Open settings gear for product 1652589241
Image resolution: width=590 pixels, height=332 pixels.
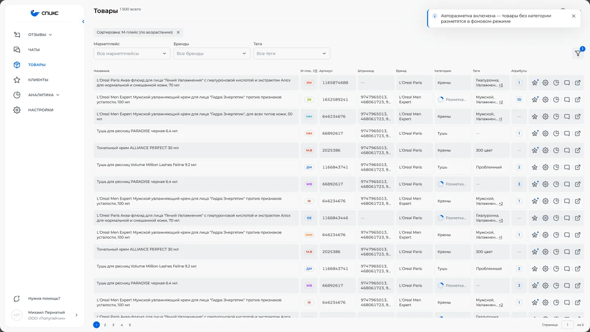coord(545,100)
